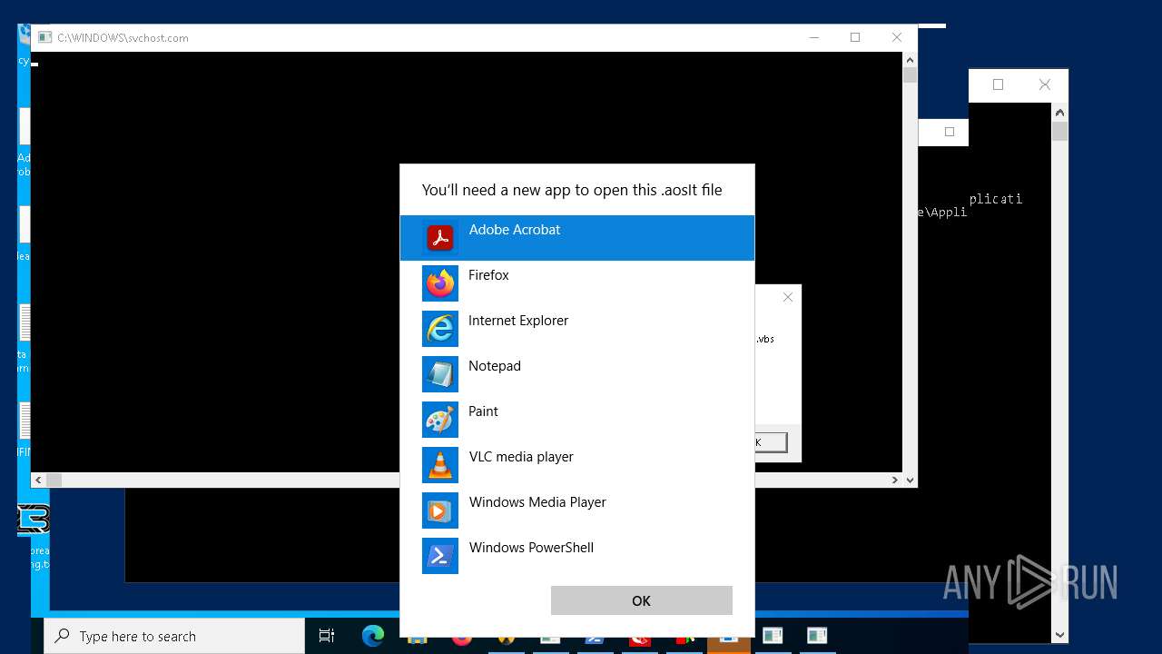Click up arrow of right console scrollbar
Screen dimensions: 1162x654
coord(1059,113)
